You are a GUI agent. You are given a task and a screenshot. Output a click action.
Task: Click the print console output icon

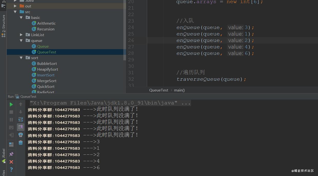(21, 135)
